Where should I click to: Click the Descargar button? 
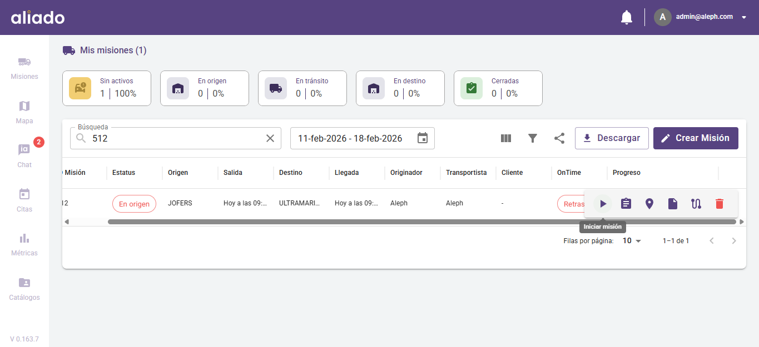[x=612, y=138]
